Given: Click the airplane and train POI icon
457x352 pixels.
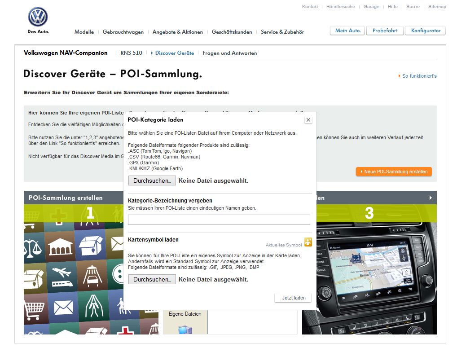Looking at the screenshot, I should point(62,277).
